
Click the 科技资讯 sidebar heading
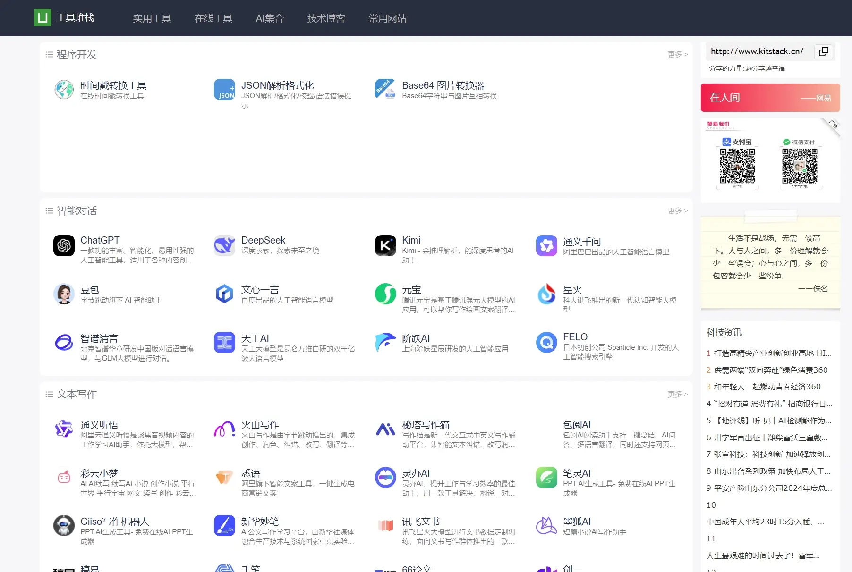click(x=724, y=333)
